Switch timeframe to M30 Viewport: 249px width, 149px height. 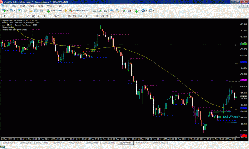pos(80,16)
